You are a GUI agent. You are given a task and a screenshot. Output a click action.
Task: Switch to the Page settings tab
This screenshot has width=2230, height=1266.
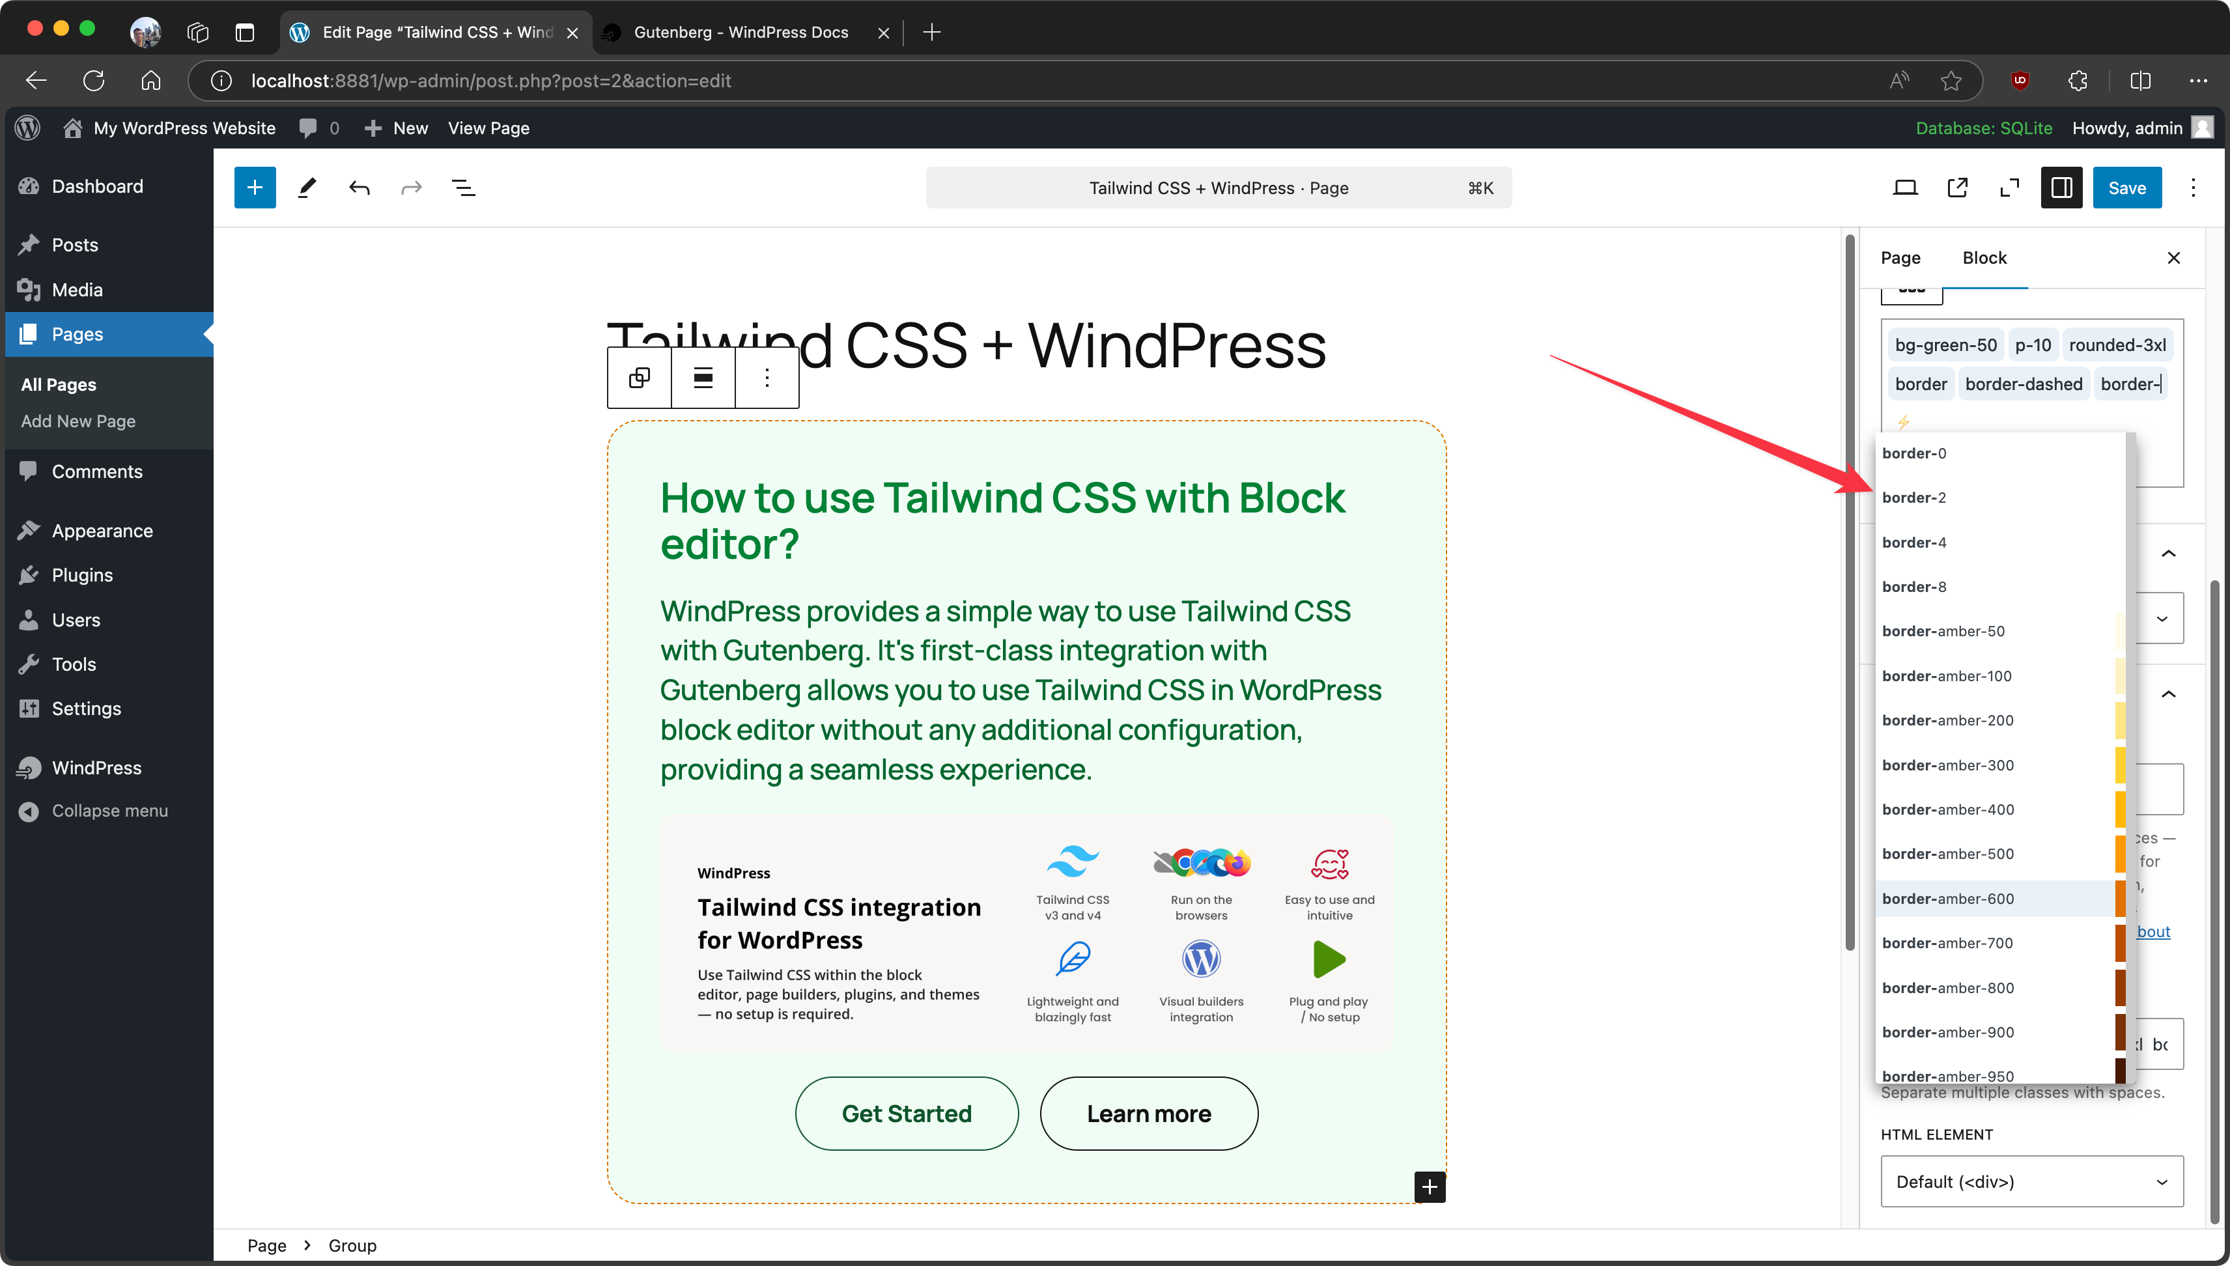pos(1900,257)
